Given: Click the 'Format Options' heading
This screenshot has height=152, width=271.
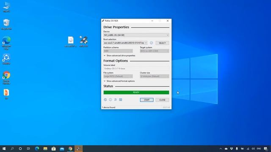Looking at the screenshot, I should 116,61.
